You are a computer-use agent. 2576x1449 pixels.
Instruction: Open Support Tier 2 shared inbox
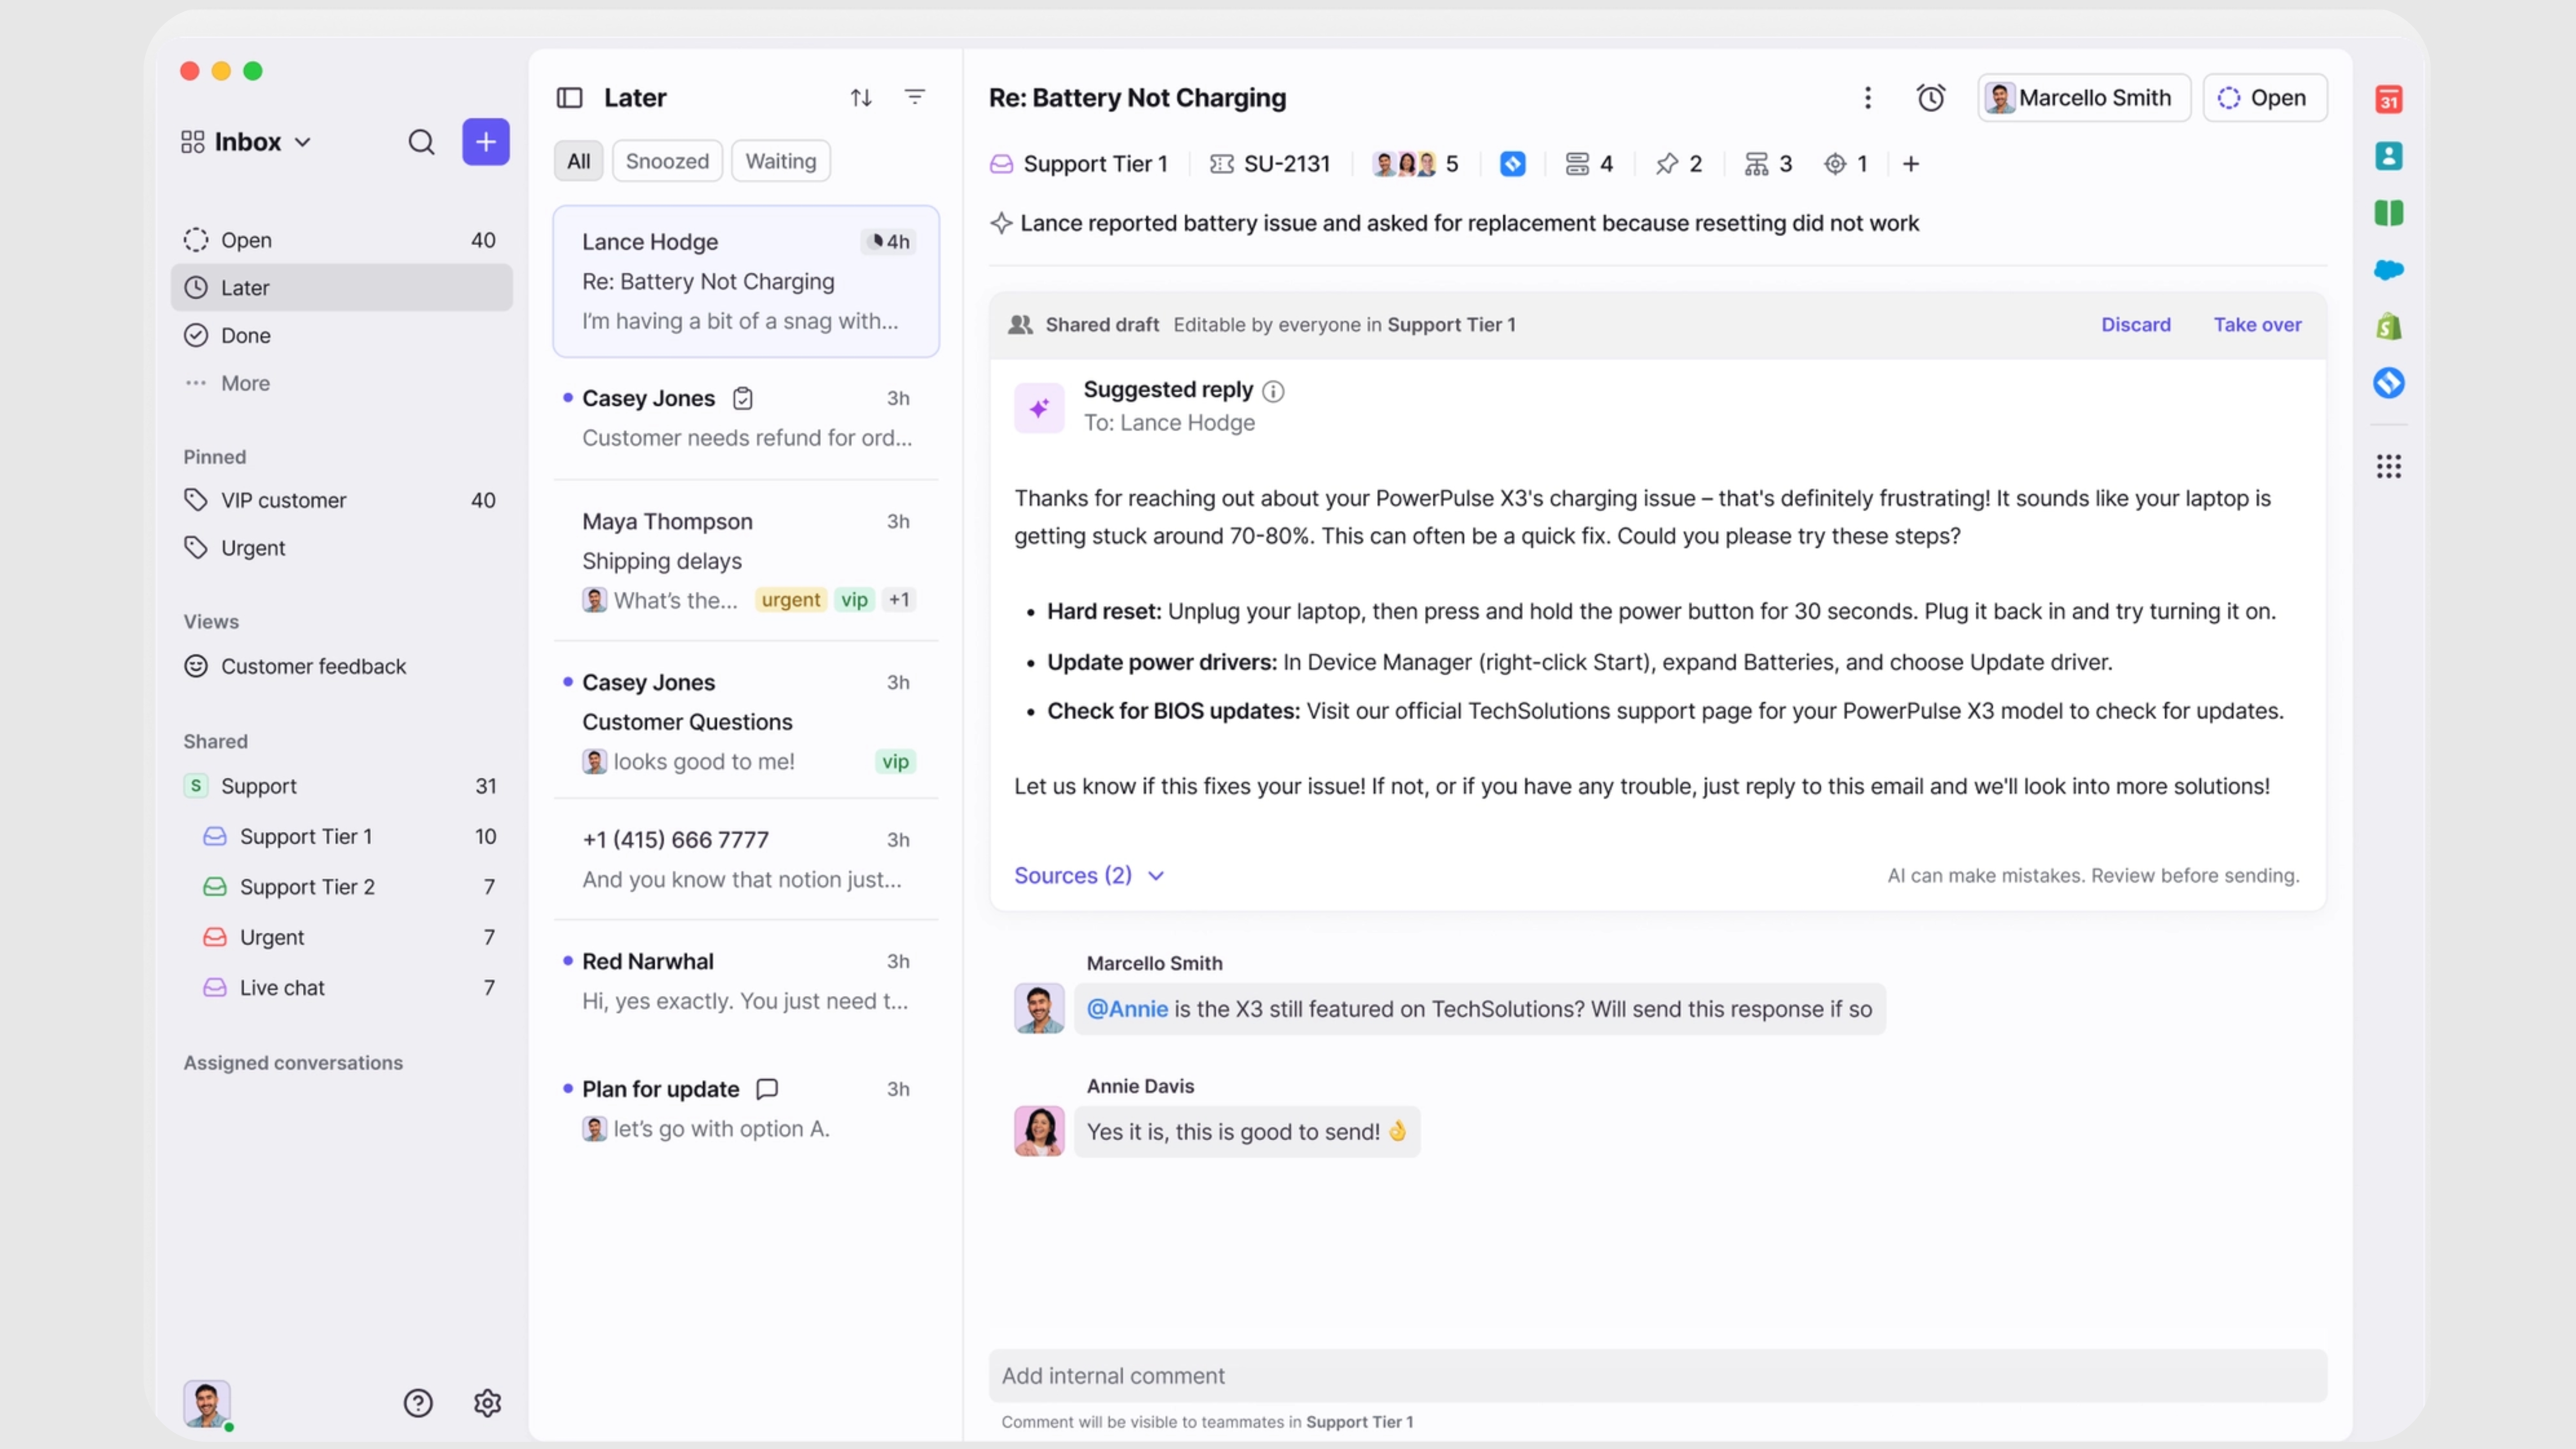pyautogui.click(x=341, y=887)
